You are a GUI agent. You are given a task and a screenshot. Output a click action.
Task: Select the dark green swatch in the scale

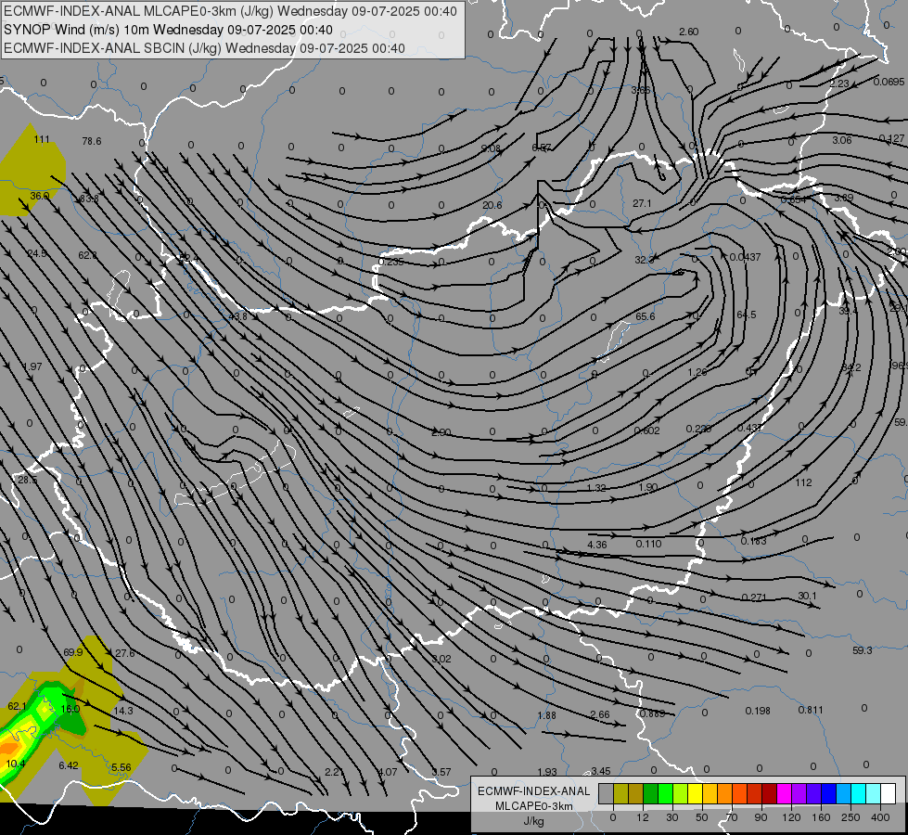[x=650, y=793]
